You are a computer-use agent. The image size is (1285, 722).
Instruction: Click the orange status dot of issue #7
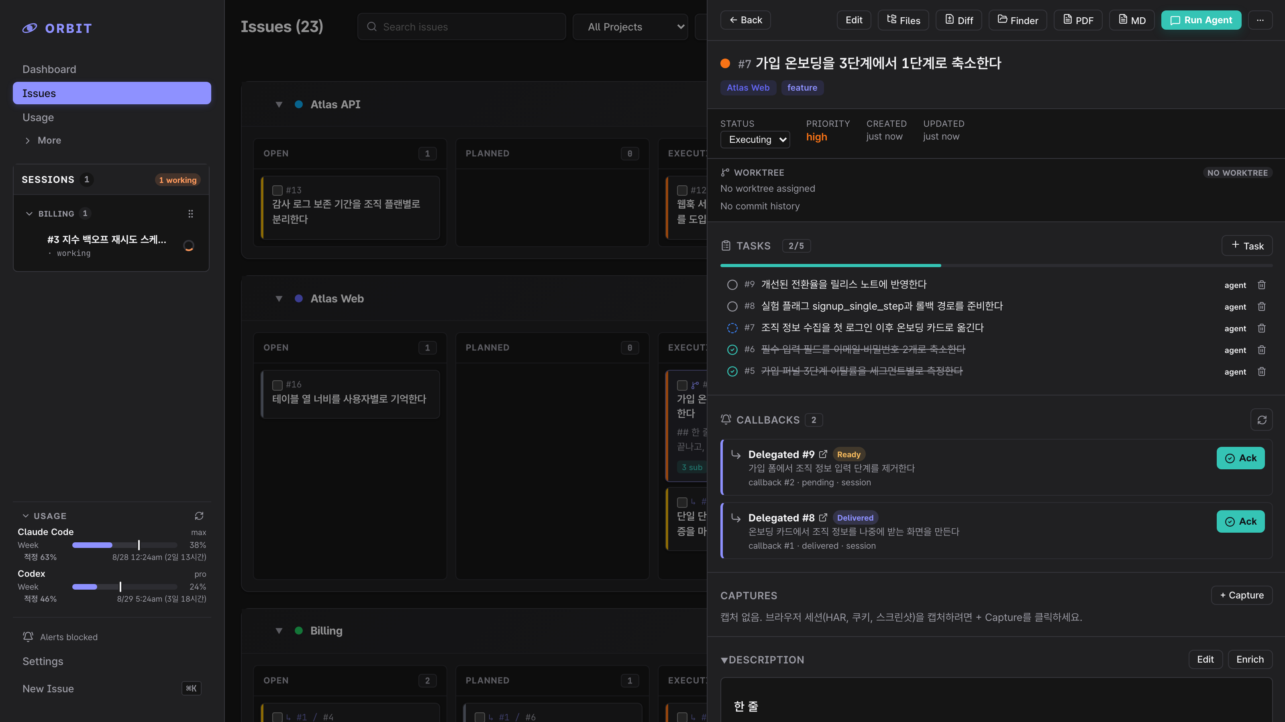pos(725,63)
